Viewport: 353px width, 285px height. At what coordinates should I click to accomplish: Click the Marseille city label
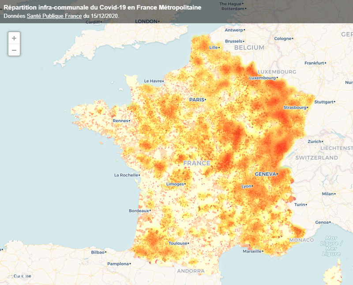pyautogui.click(x=252, y=251)
